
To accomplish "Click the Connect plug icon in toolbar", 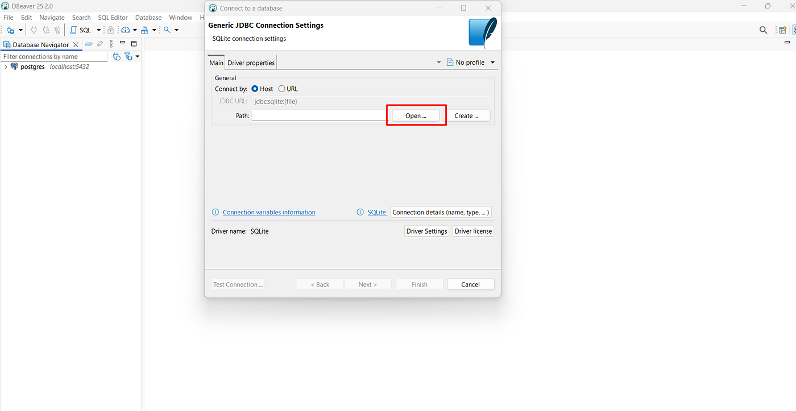I will point(34,30).
